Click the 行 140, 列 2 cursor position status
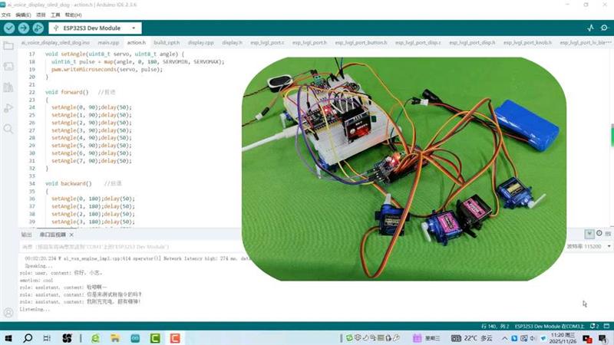This screenshot has height=345, width=614. point(494,327)
